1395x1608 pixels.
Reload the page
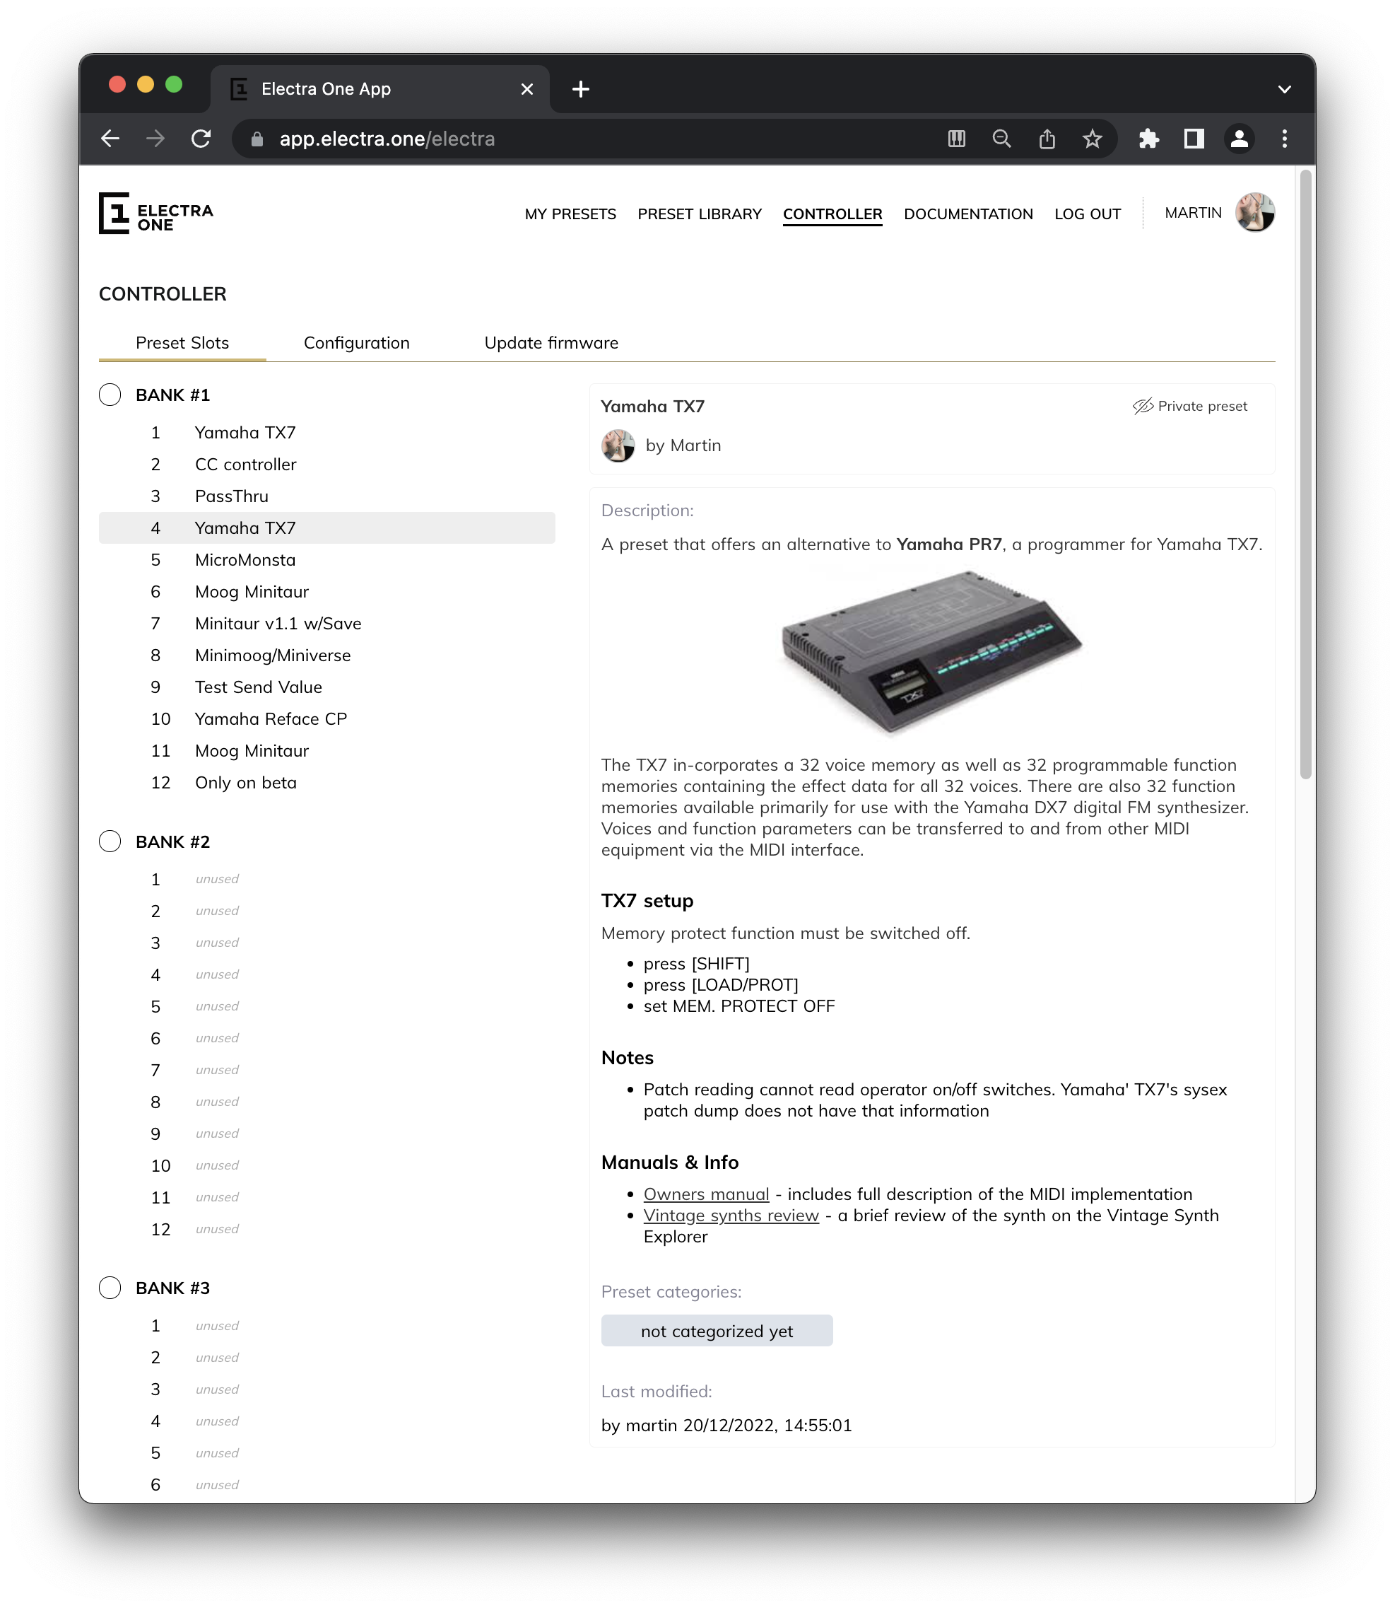201,139
